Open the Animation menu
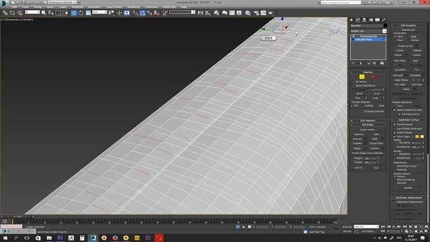Image resolution: width=430 pixels, height=242 pixels. 95,7
